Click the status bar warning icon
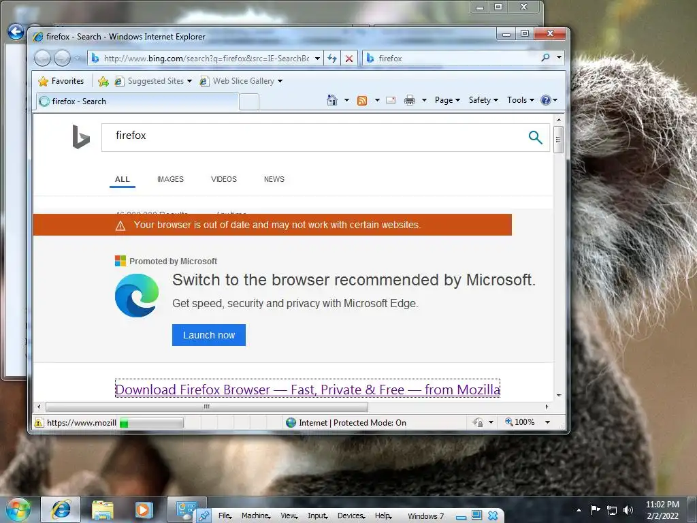The height and width of the screenshot is (523, 697). click(x=39, y=422)
